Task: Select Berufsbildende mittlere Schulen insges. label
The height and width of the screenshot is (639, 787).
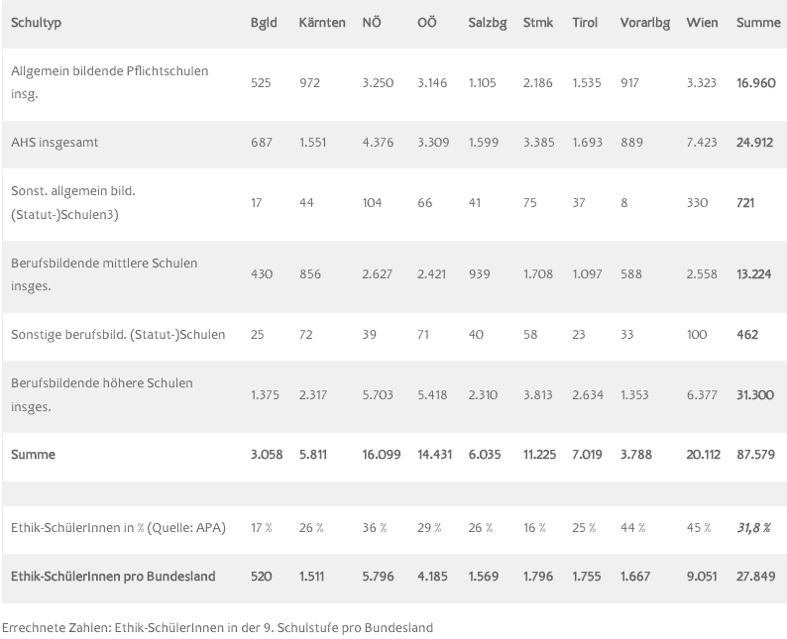Action: [104, 274]
